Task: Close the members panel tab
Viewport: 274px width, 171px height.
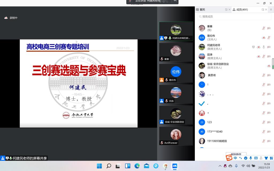Action: (x=266, y=10)
